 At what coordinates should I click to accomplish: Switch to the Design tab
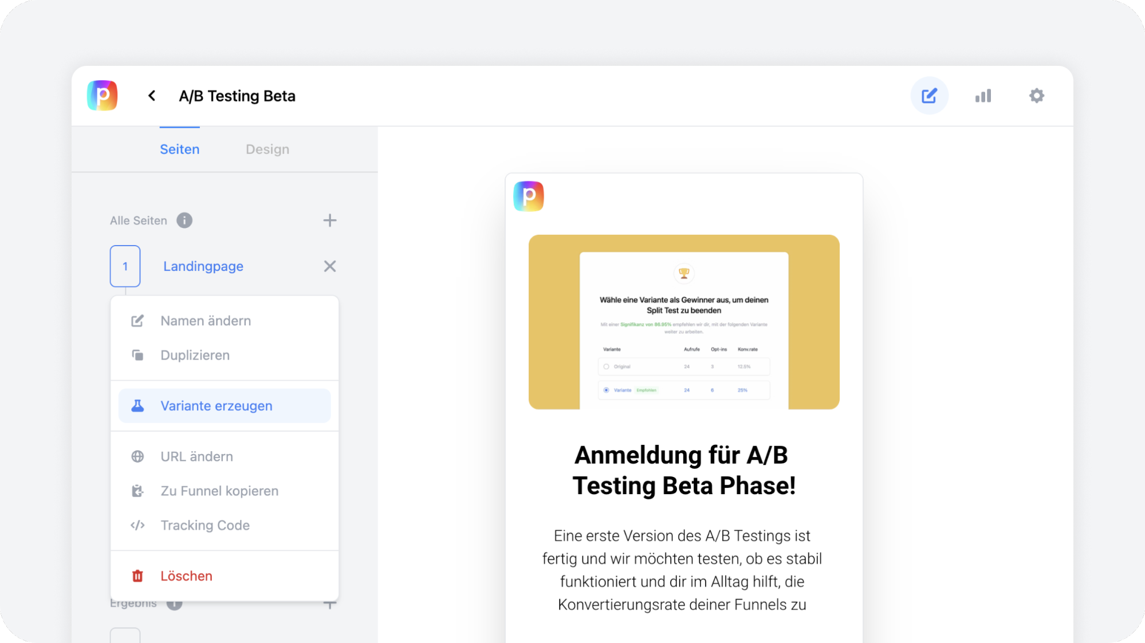[x=267, y=149]
